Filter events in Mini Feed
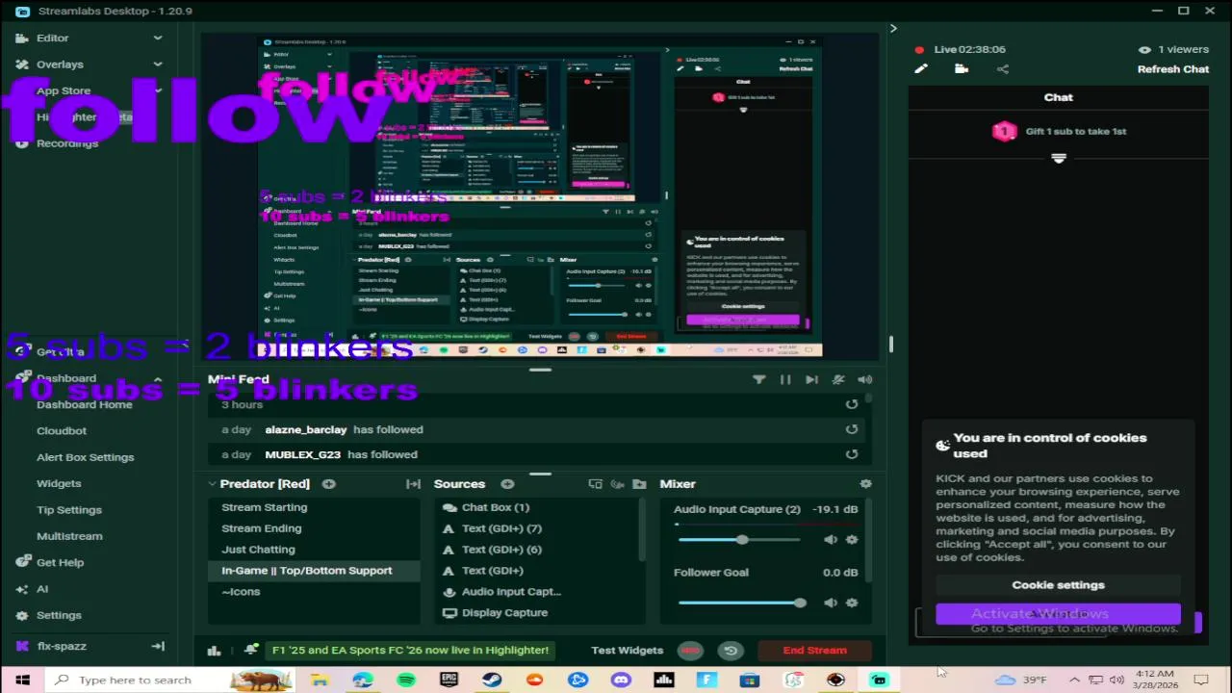 [759, 379]
